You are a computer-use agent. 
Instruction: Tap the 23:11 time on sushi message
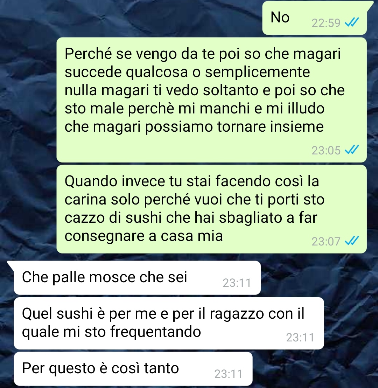click(x=300, y=338)
